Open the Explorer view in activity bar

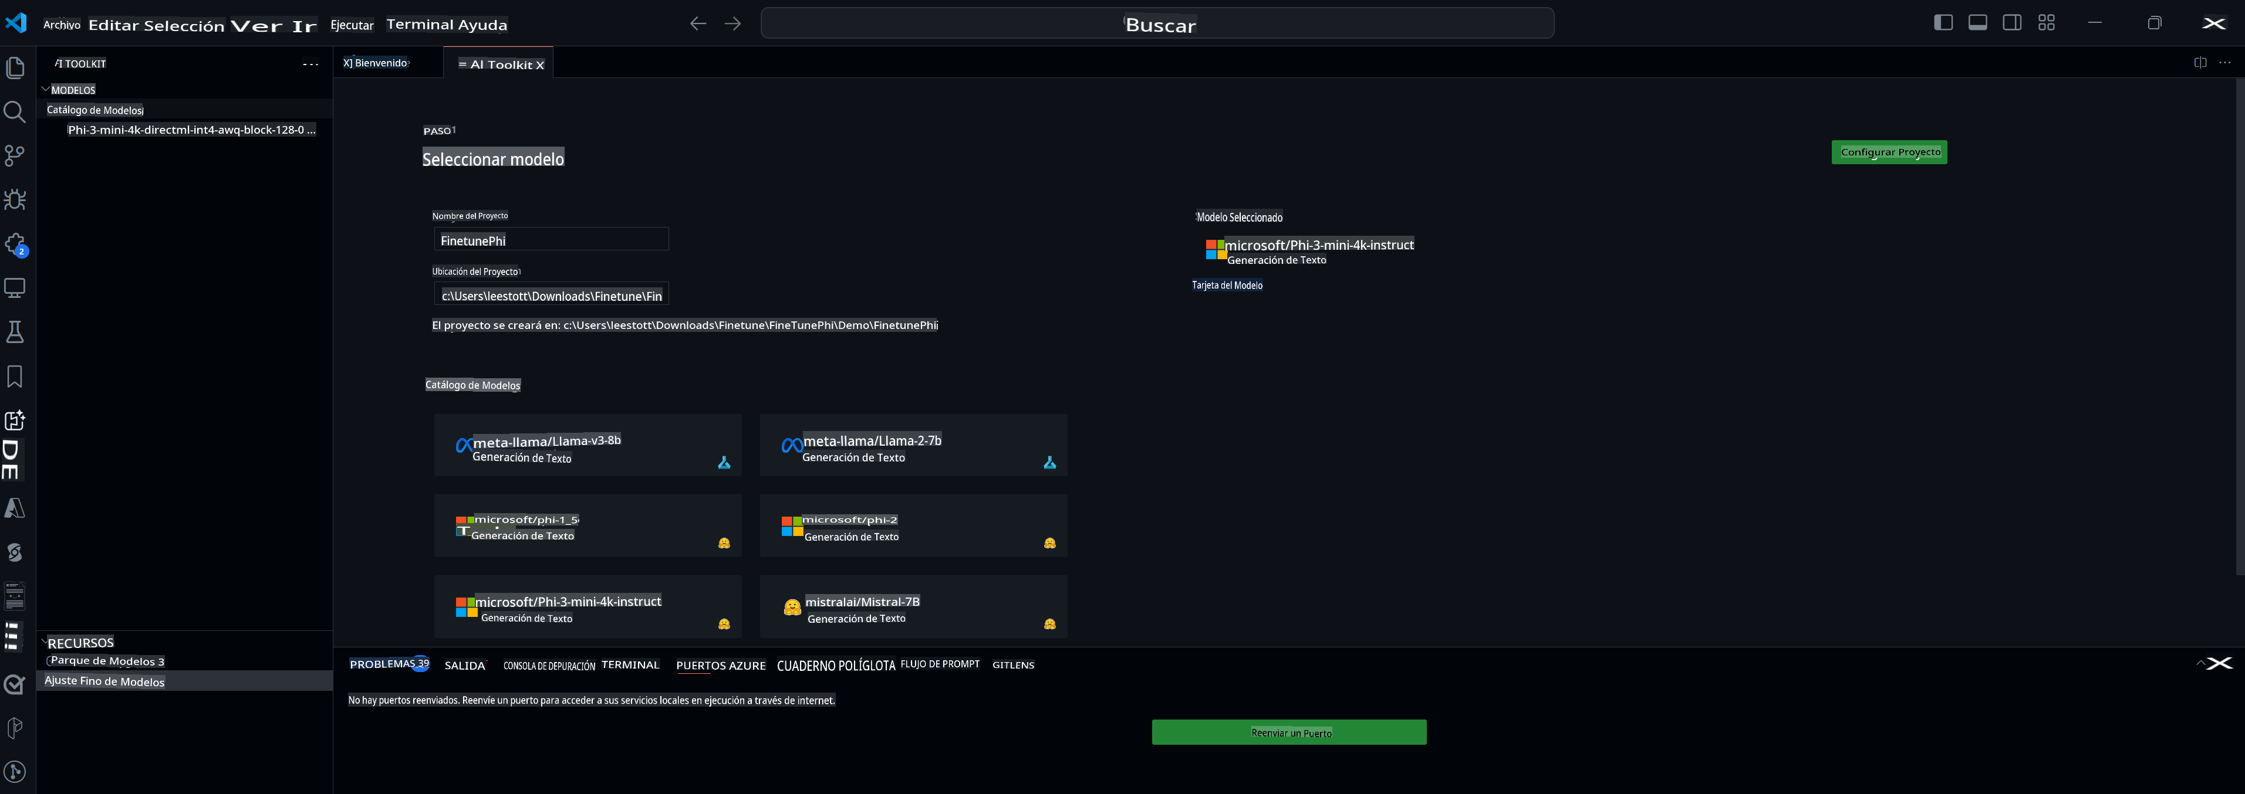[15, 67]
